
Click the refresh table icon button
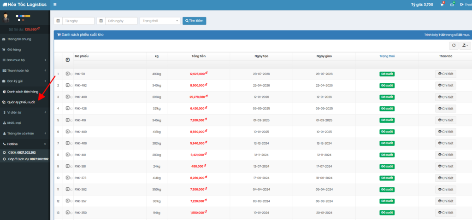pos(454,46)
